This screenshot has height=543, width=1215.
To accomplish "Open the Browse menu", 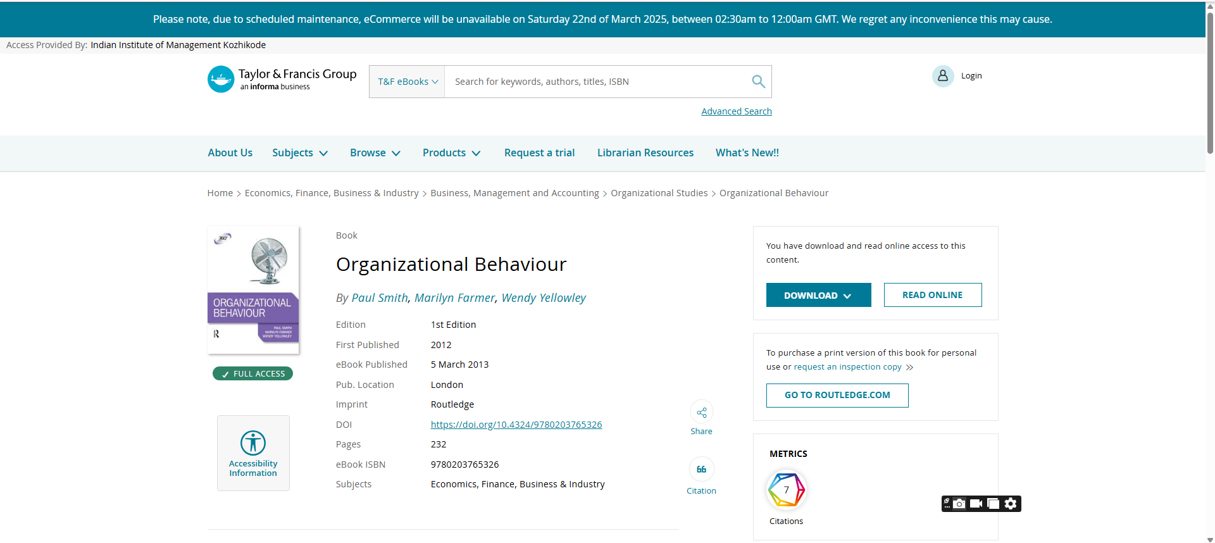I will [x=375, y=153].
